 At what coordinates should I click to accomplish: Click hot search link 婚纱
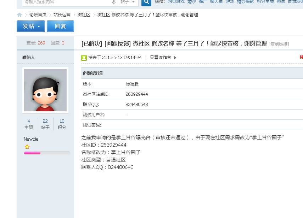[191, 2]
